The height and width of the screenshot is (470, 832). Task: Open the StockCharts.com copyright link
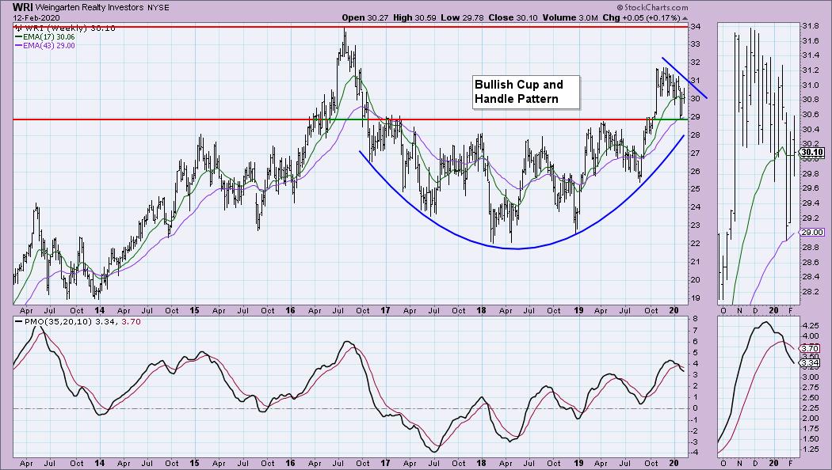652,7
